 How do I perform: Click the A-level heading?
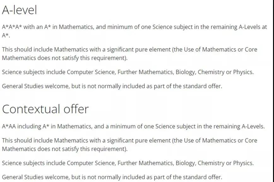click(x=19, y=10)
